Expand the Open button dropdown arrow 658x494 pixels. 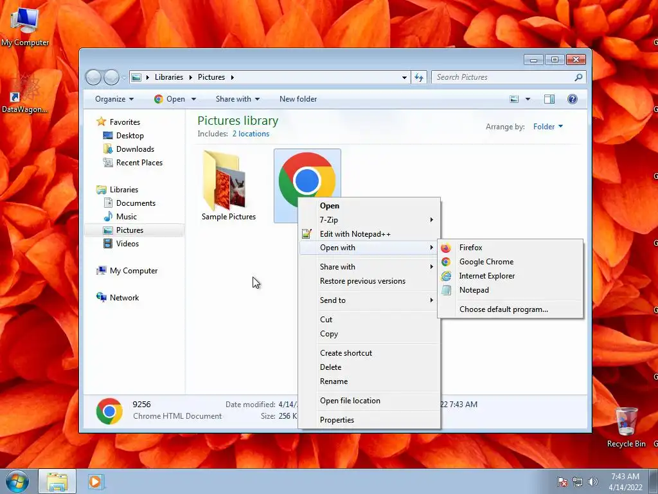tap(193, 99)
